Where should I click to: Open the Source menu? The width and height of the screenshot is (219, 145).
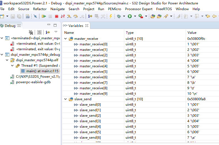pos(24,9)
